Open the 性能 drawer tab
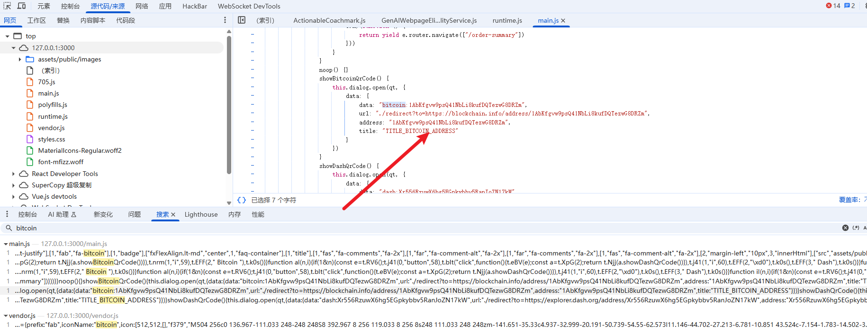 click(x=258, y=214)
